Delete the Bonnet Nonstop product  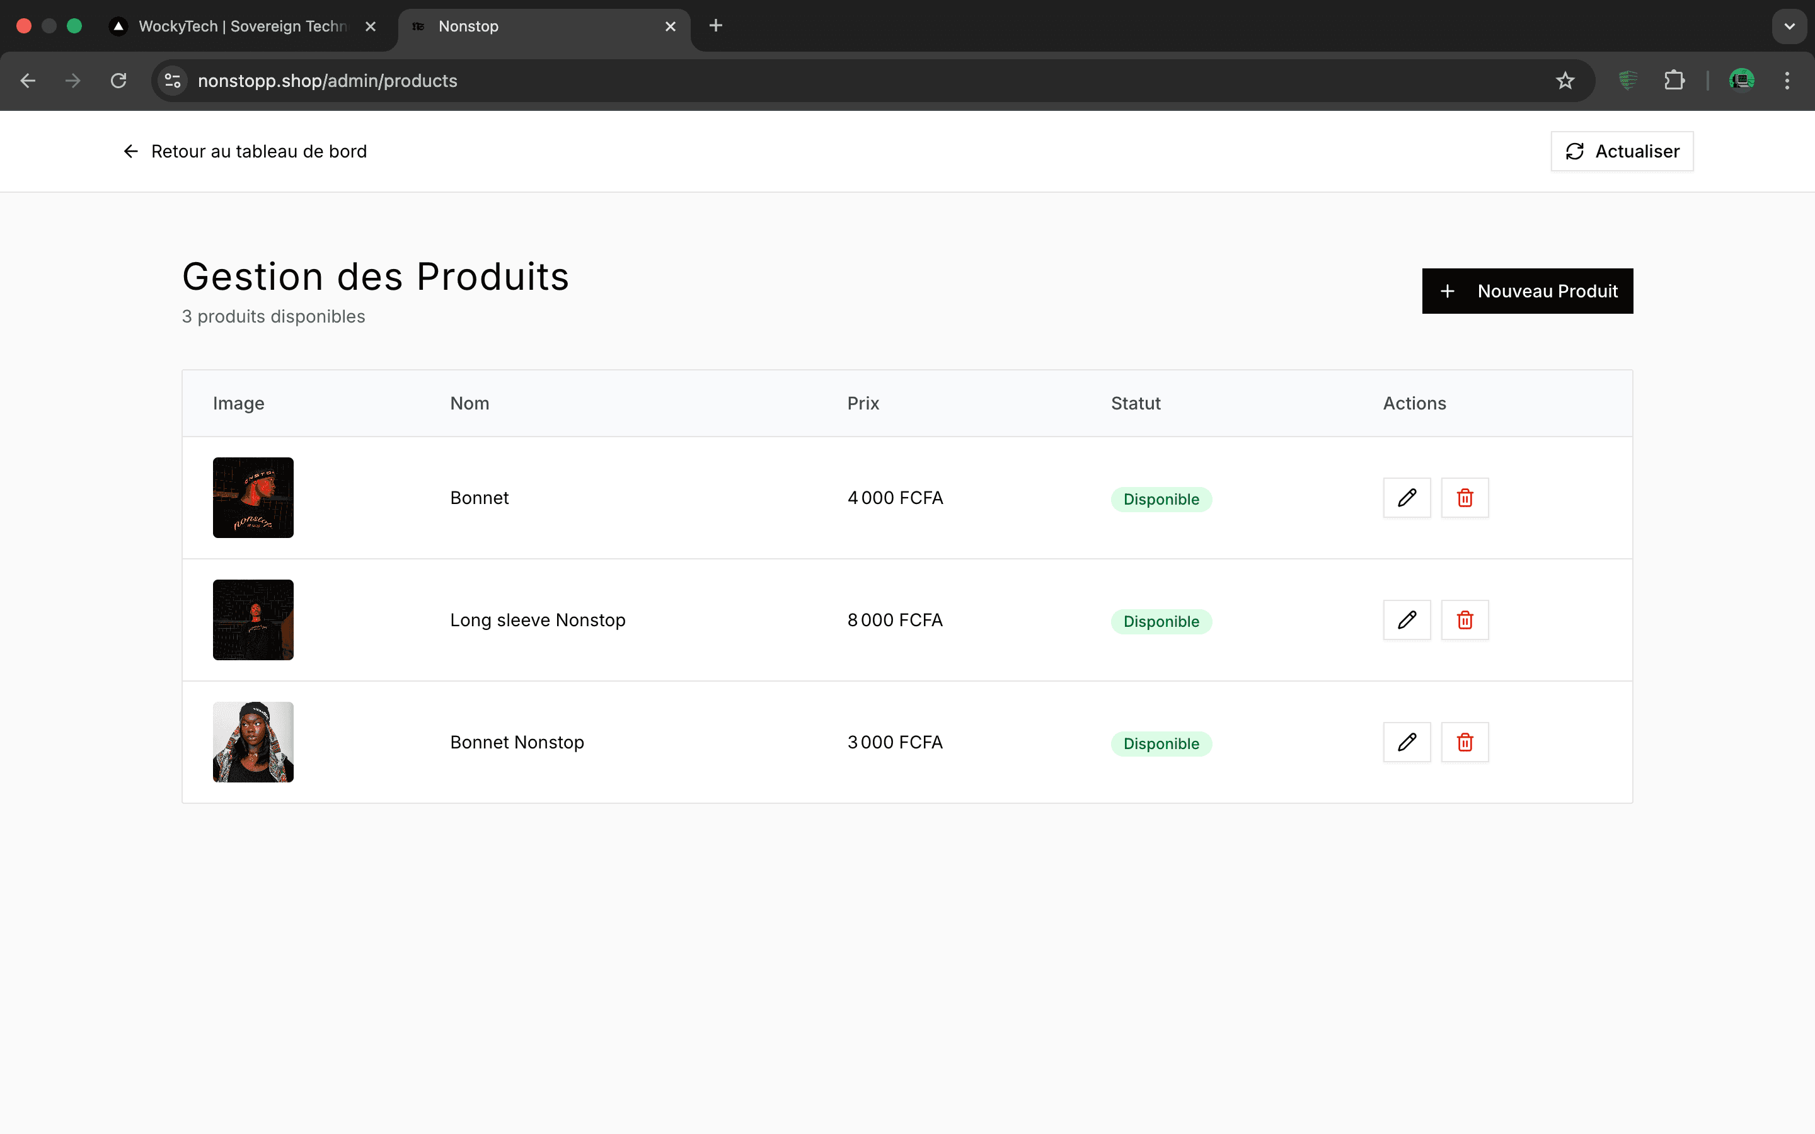click(x=1465, y=743)
